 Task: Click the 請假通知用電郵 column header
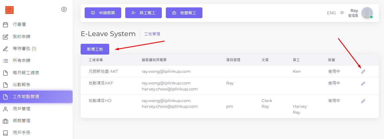pos(154,60)
